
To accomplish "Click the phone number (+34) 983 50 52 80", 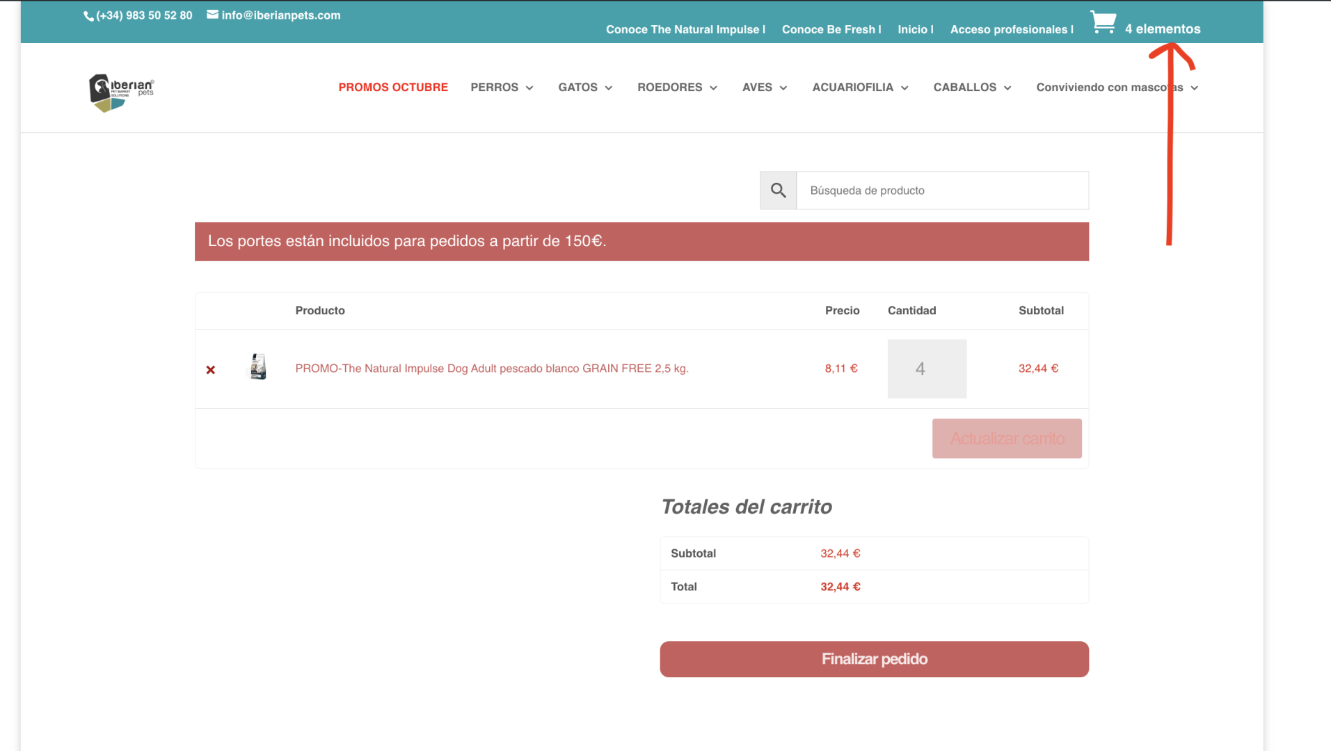I will (x=144, y=15).
